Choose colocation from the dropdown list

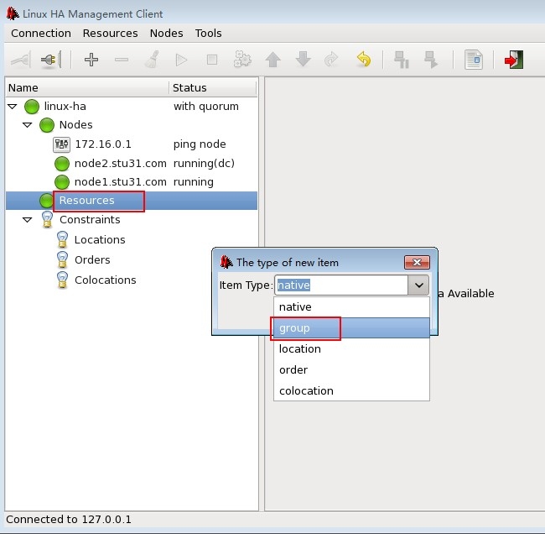coord(351,390)
